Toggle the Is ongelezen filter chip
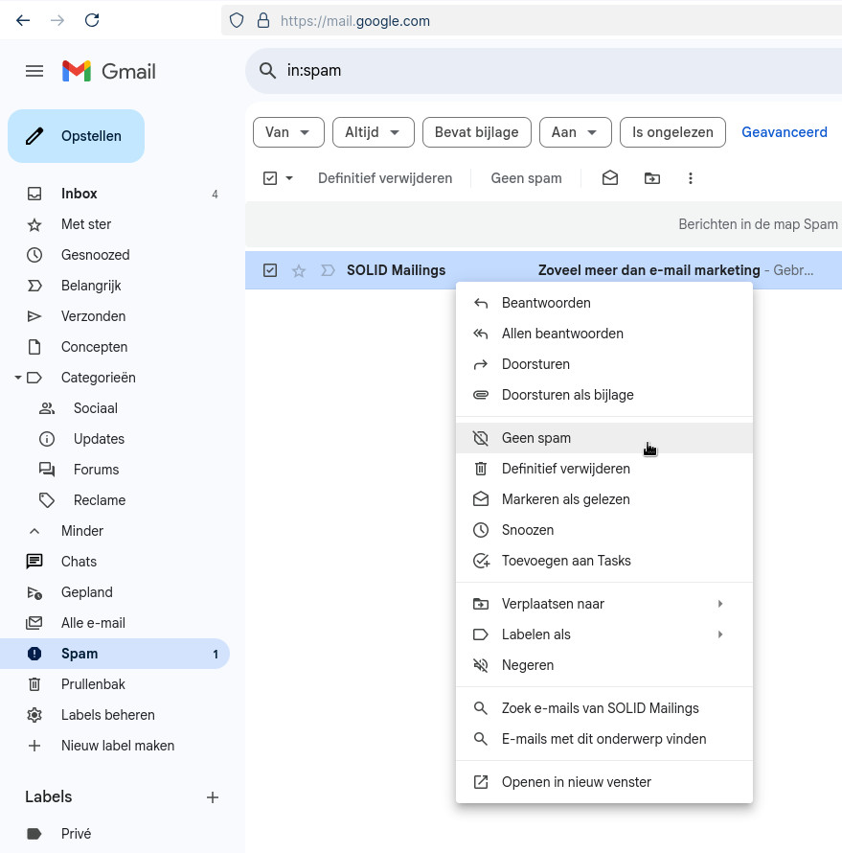 tap(672, 132)
